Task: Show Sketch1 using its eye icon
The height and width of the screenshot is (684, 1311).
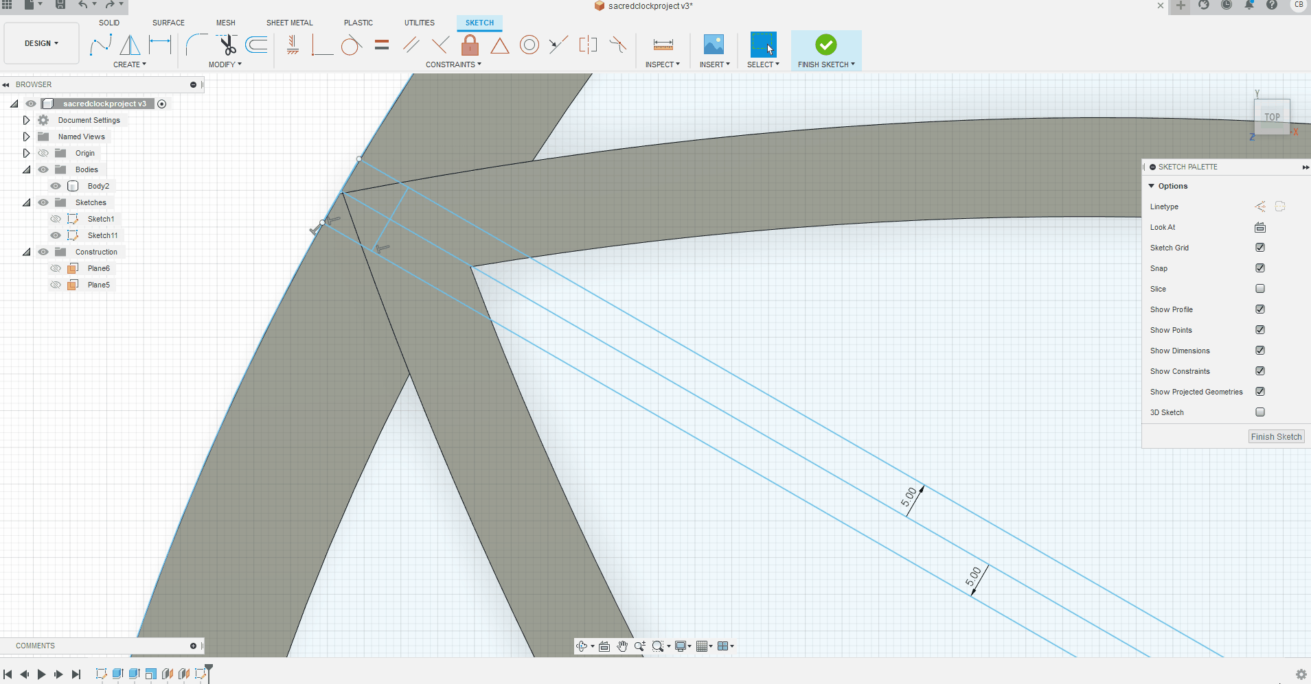Action: [x=56, y=219]
